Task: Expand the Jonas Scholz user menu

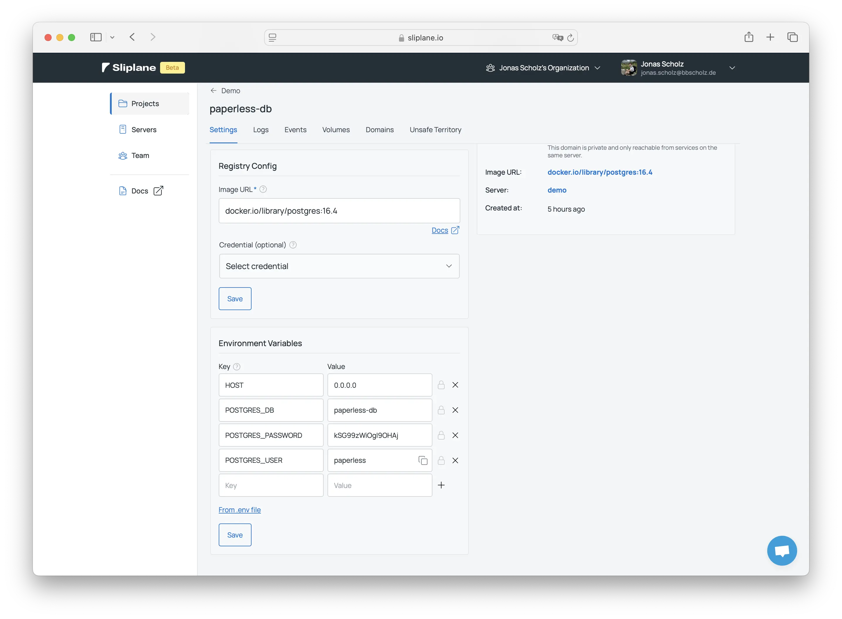Action: pyautogui.click(x=732, y=68)
